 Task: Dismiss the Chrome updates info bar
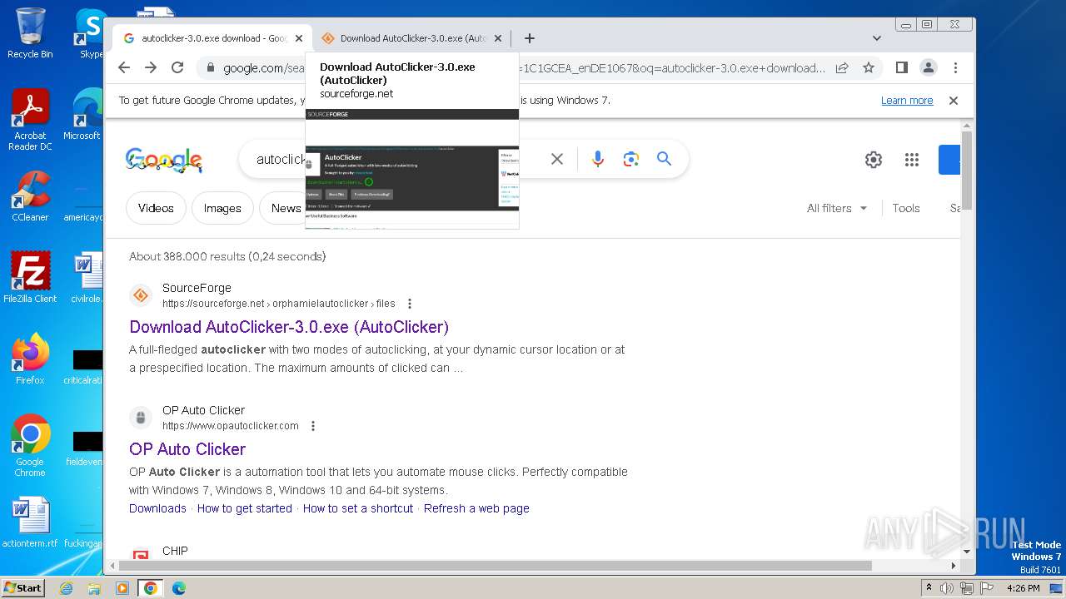tap(954, 101)
